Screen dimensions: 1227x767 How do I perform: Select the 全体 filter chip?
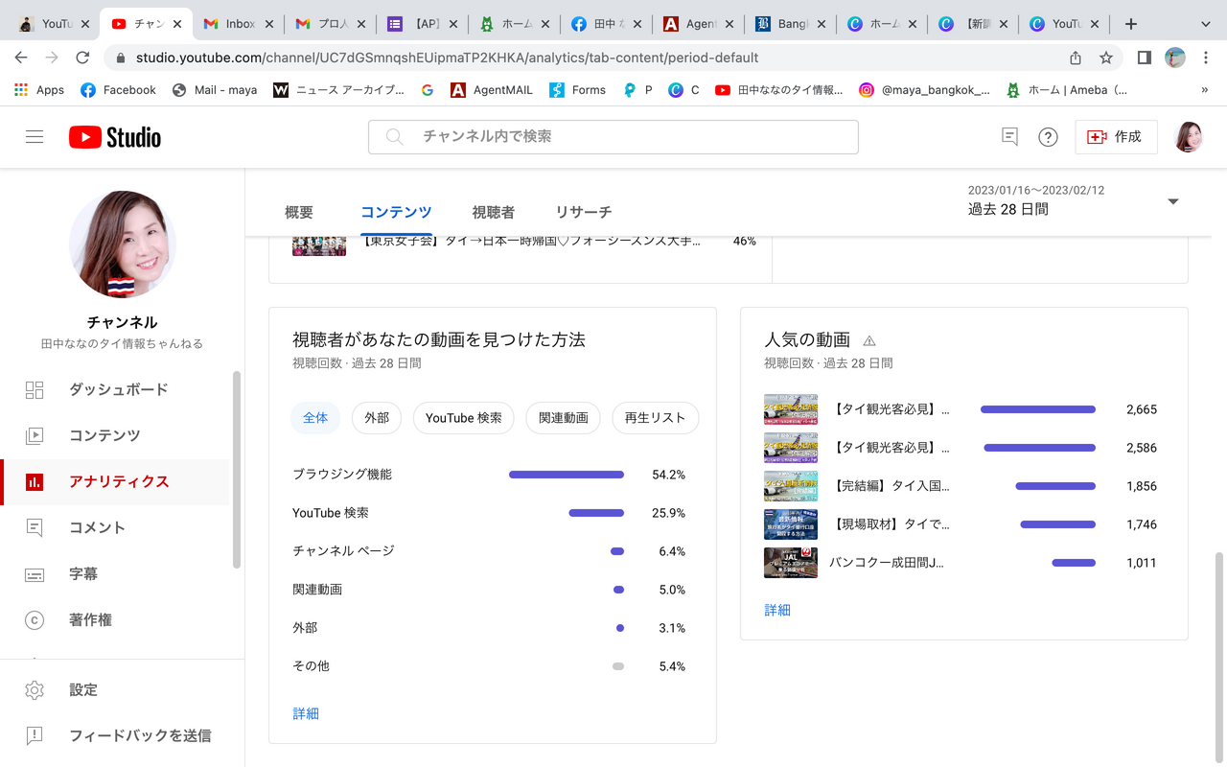[x=315, y=418]
